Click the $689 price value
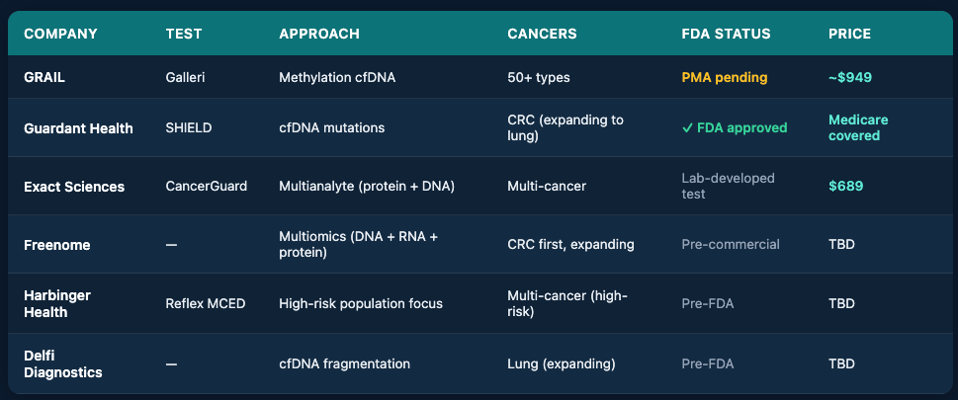The height and width of the screenshot is (400, 958). click(x=846, y=187)
